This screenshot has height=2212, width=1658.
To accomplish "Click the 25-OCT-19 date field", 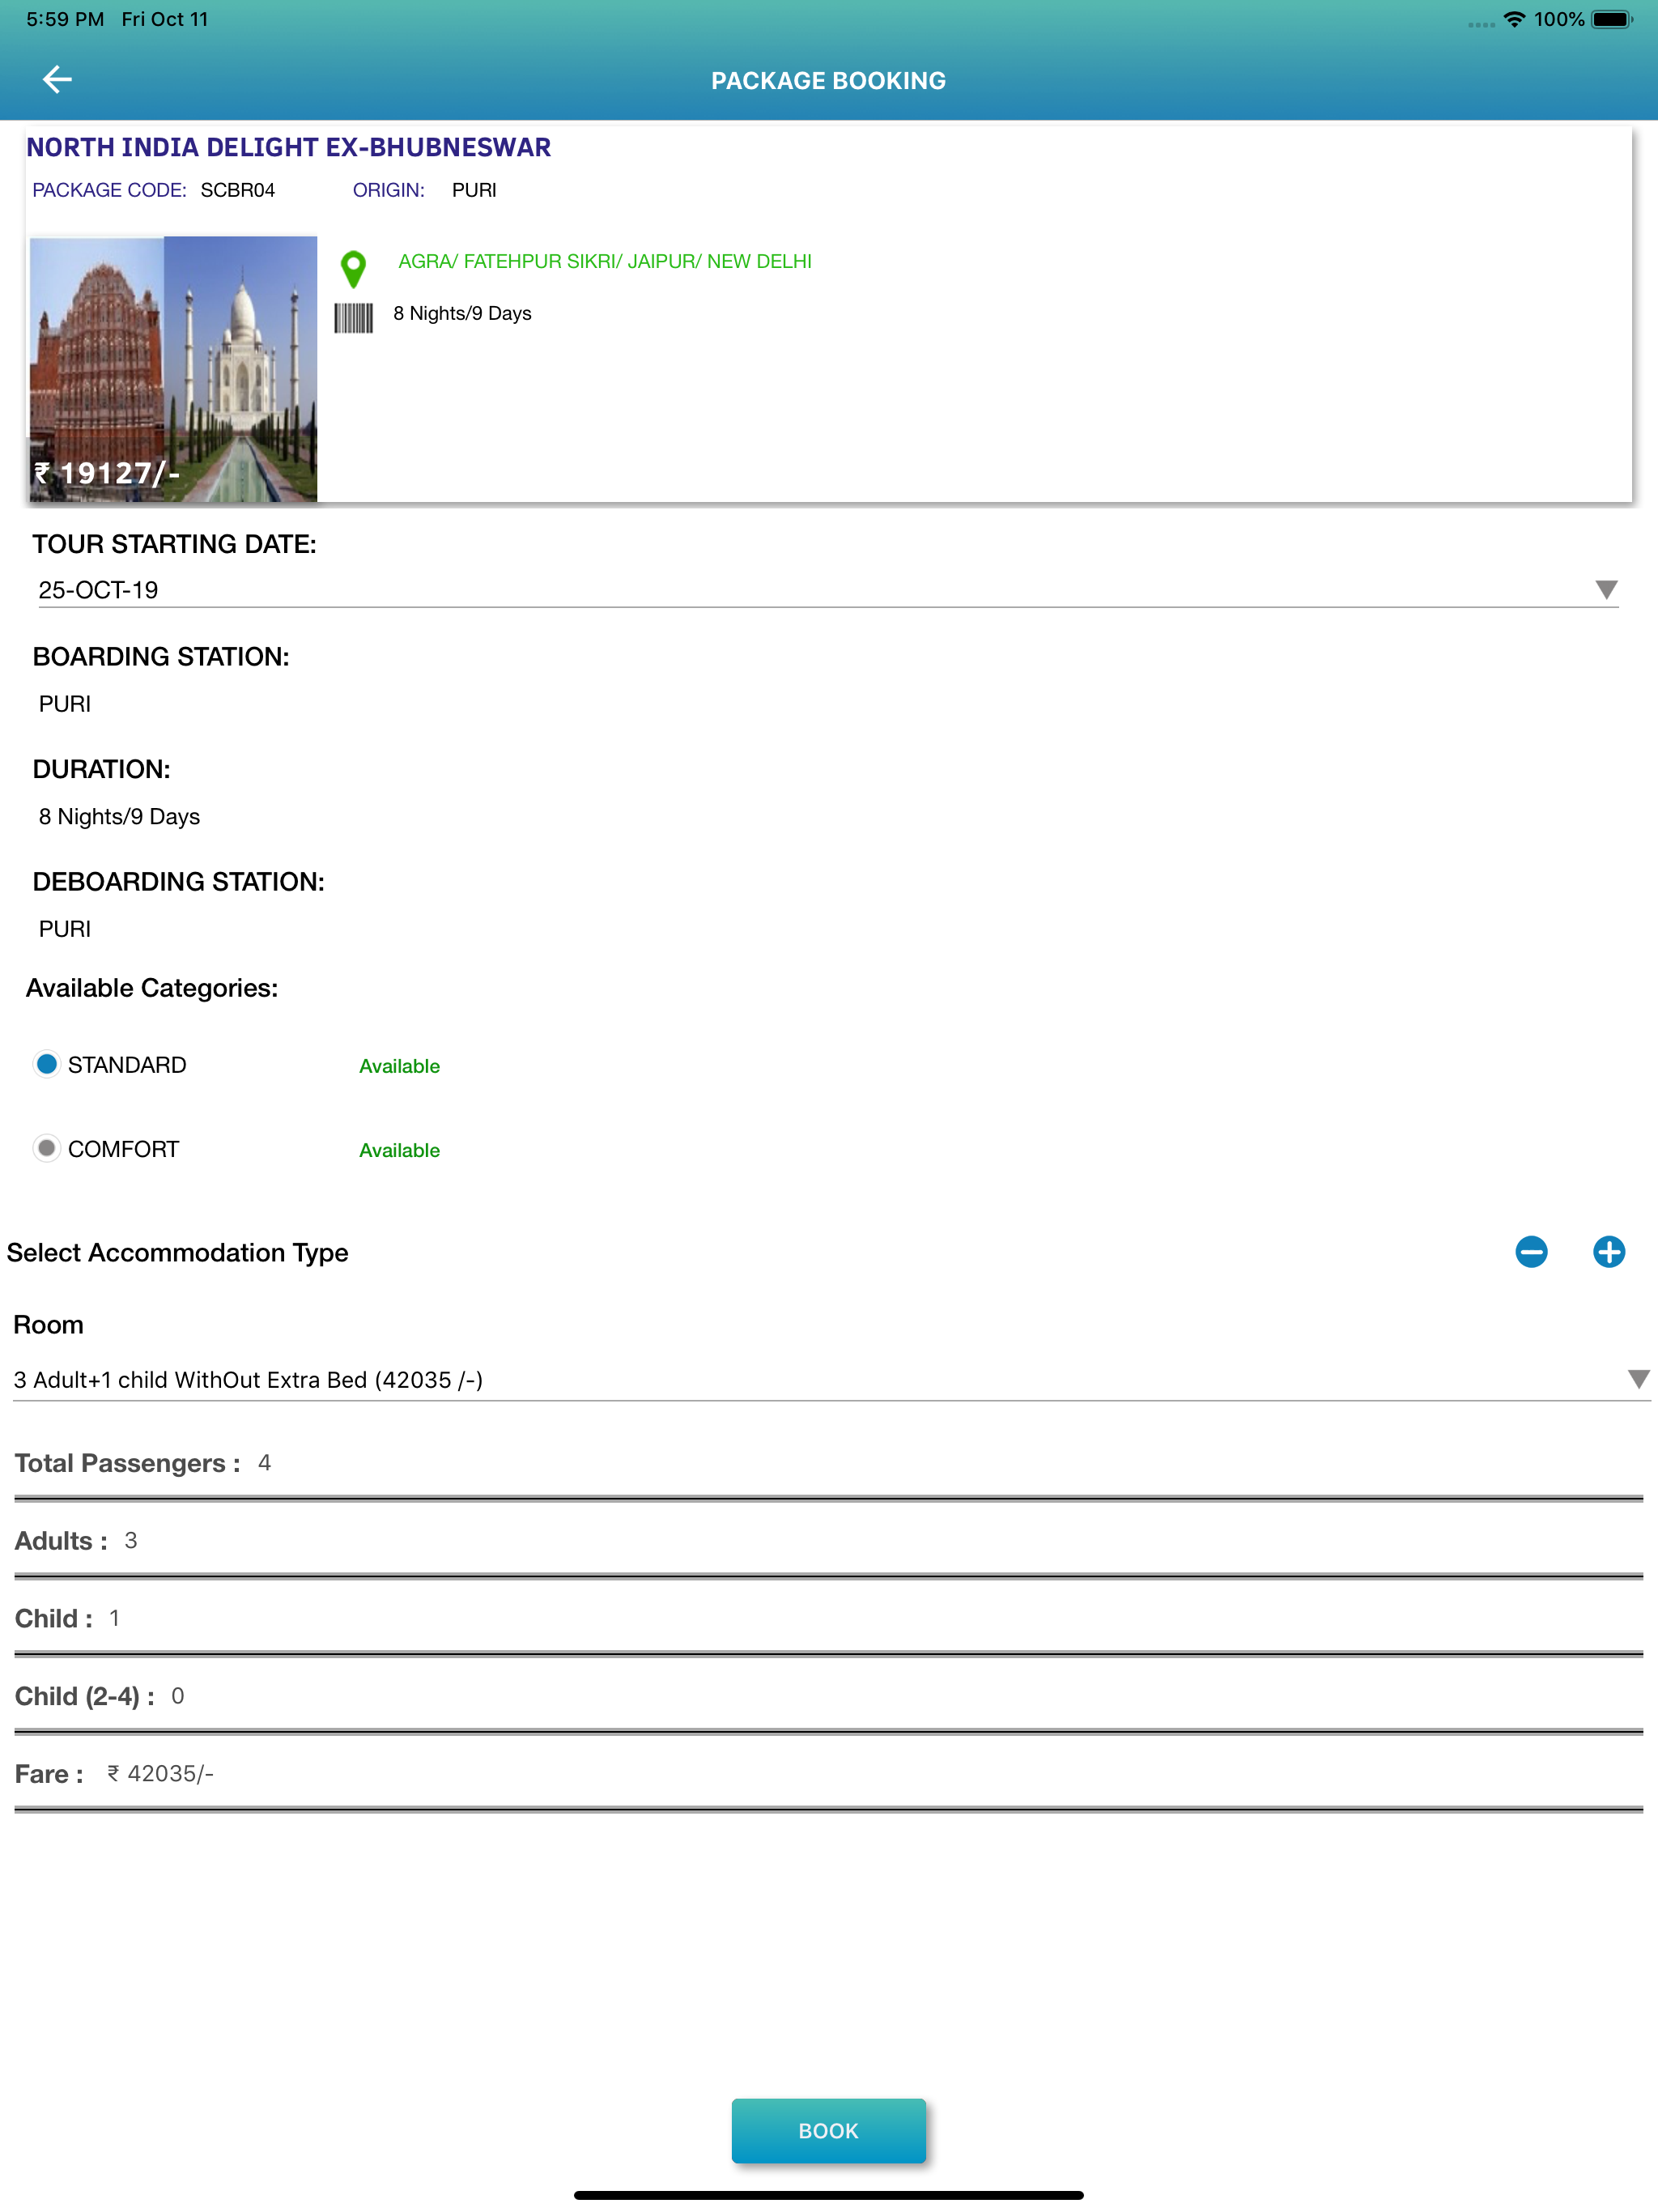I will tap(828, 590).
